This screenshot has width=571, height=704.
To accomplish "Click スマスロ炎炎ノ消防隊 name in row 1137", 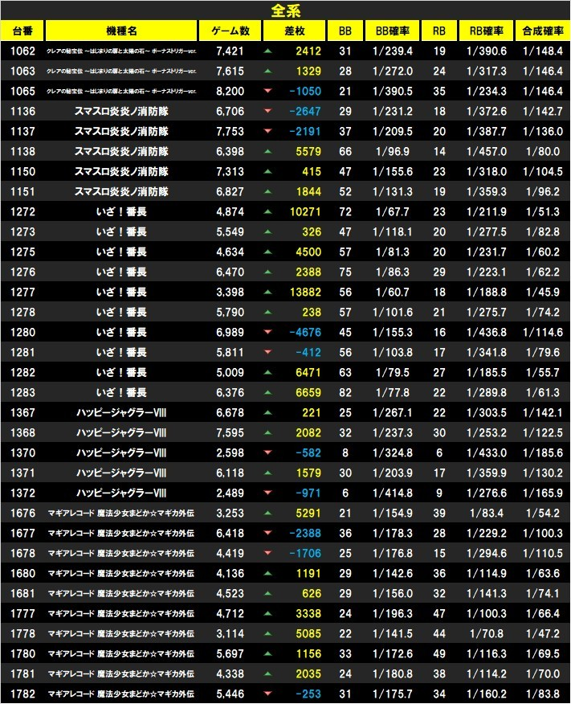I will [x=121, y=131].
